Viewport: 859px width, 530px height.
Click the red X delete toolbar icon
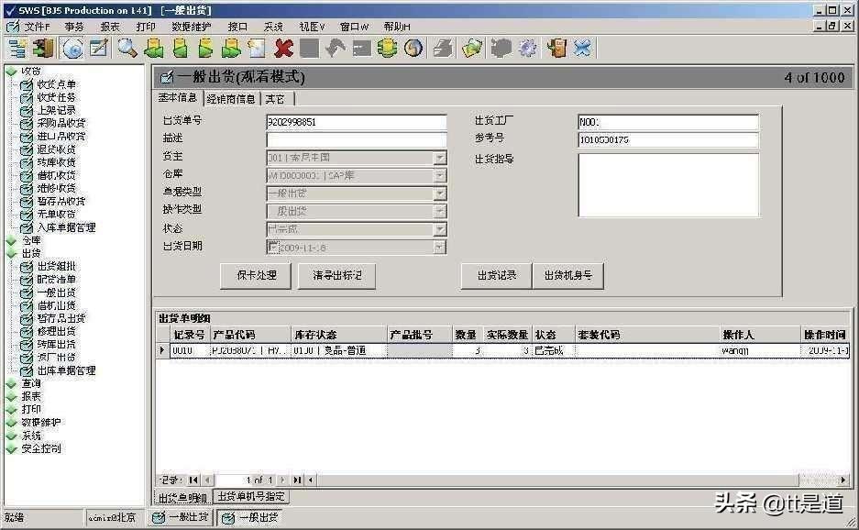pyautogui.click(x=283, y=49)
